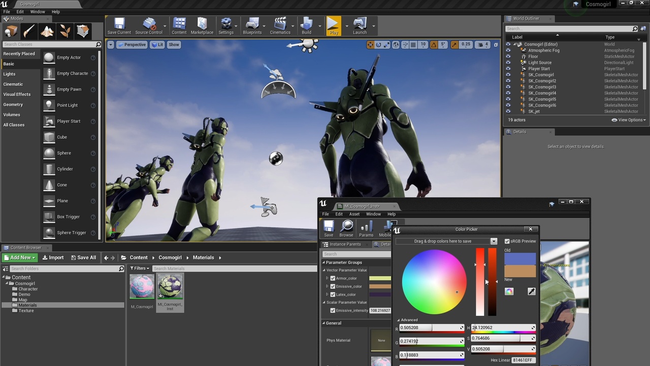
Task: Click Params in the material instance toolbar
Action: coord(366,229)
